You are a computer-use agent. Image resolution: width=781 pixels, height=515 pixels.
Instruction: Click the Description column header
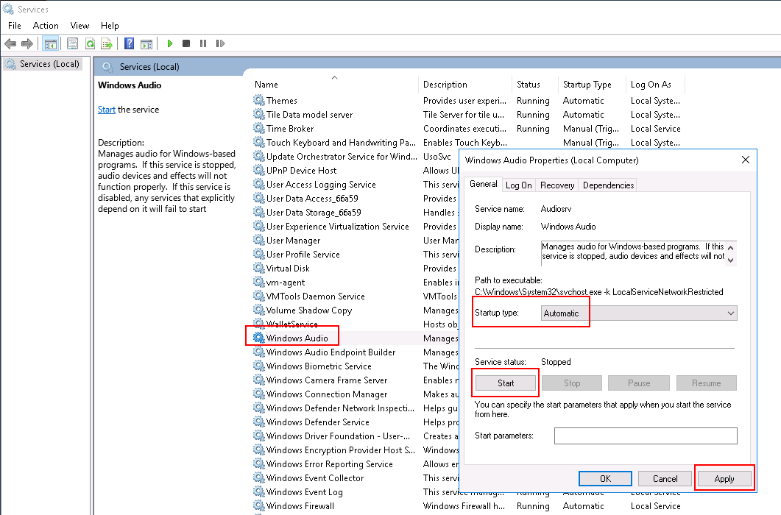[x=464, y=84]
